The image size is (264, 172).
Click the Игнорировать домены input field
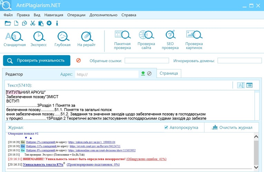[x=239, y=61]
